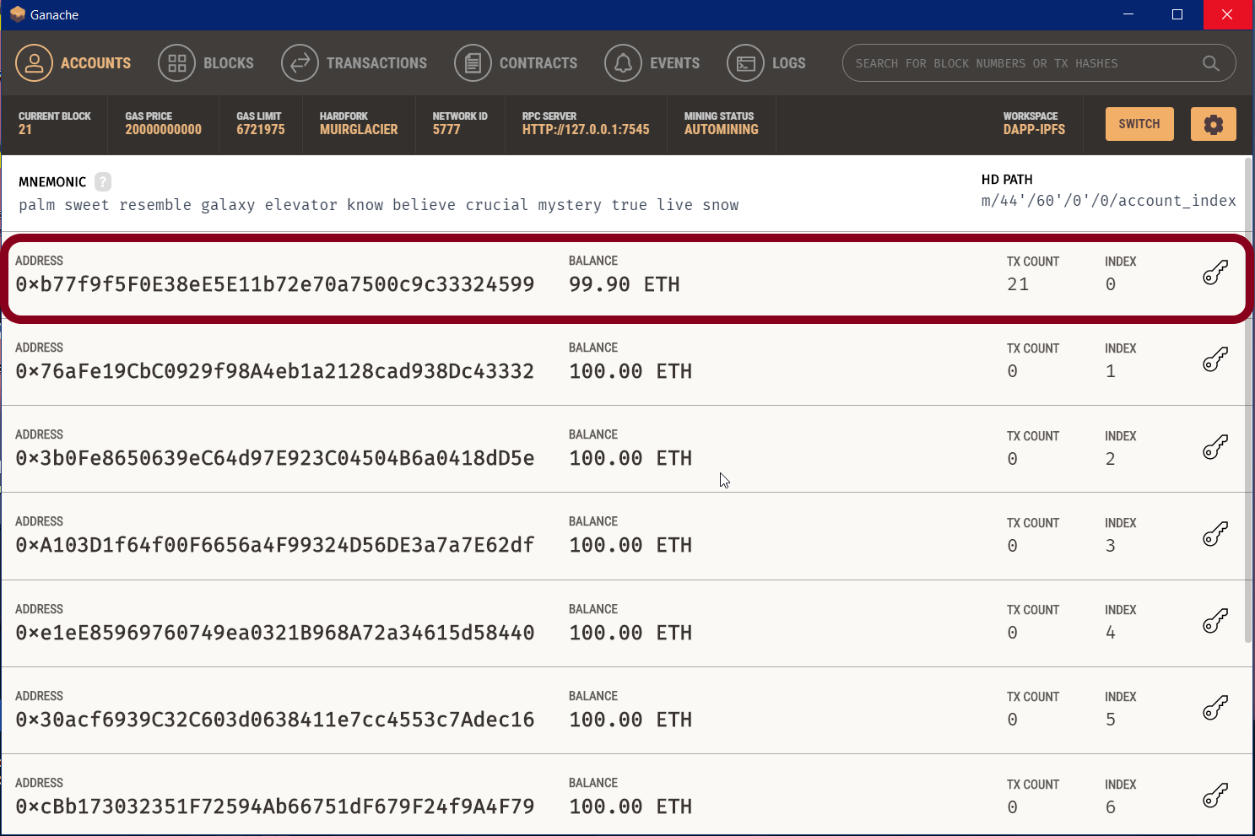
Task: Click the search magnifier icon
Action: tap(1211, 62)
